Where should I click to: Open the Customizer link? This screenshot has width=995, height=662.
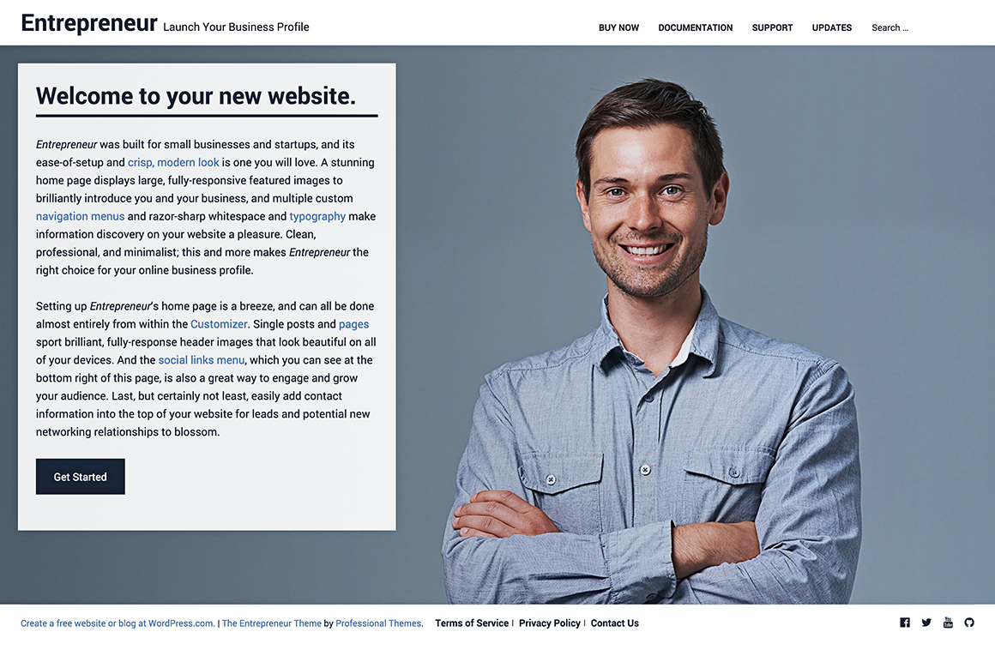[x=219, y=324]
